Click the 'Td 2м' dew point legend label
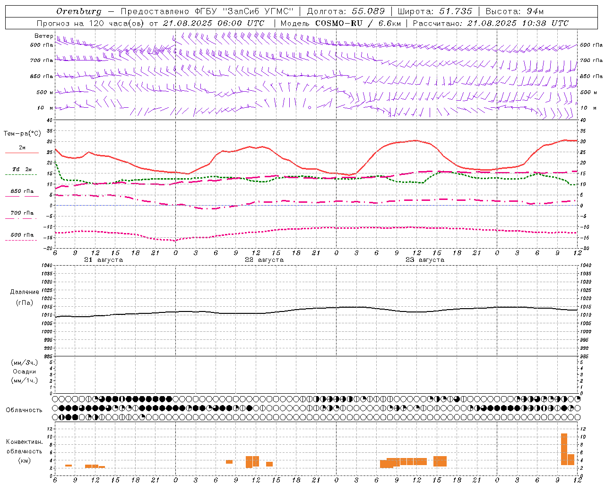 point(22,169)
